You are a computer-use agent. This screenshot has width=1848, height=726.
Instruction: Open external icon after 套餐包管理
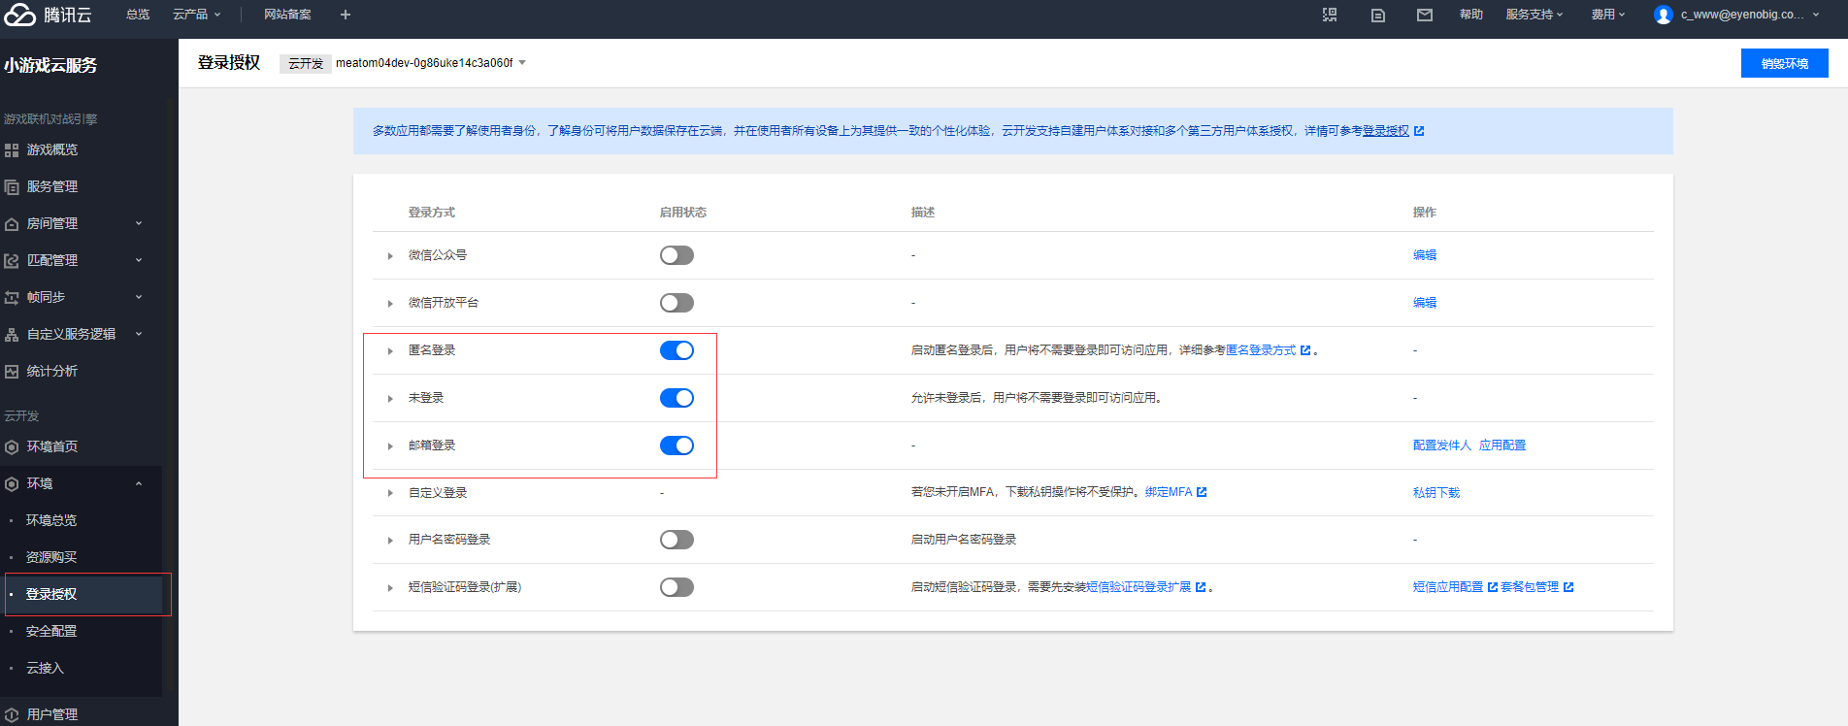(1568, 587)
